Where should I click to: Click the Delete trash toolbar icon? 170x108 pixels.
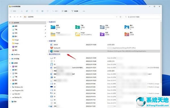pyautogui.click(x=48, y=11)
